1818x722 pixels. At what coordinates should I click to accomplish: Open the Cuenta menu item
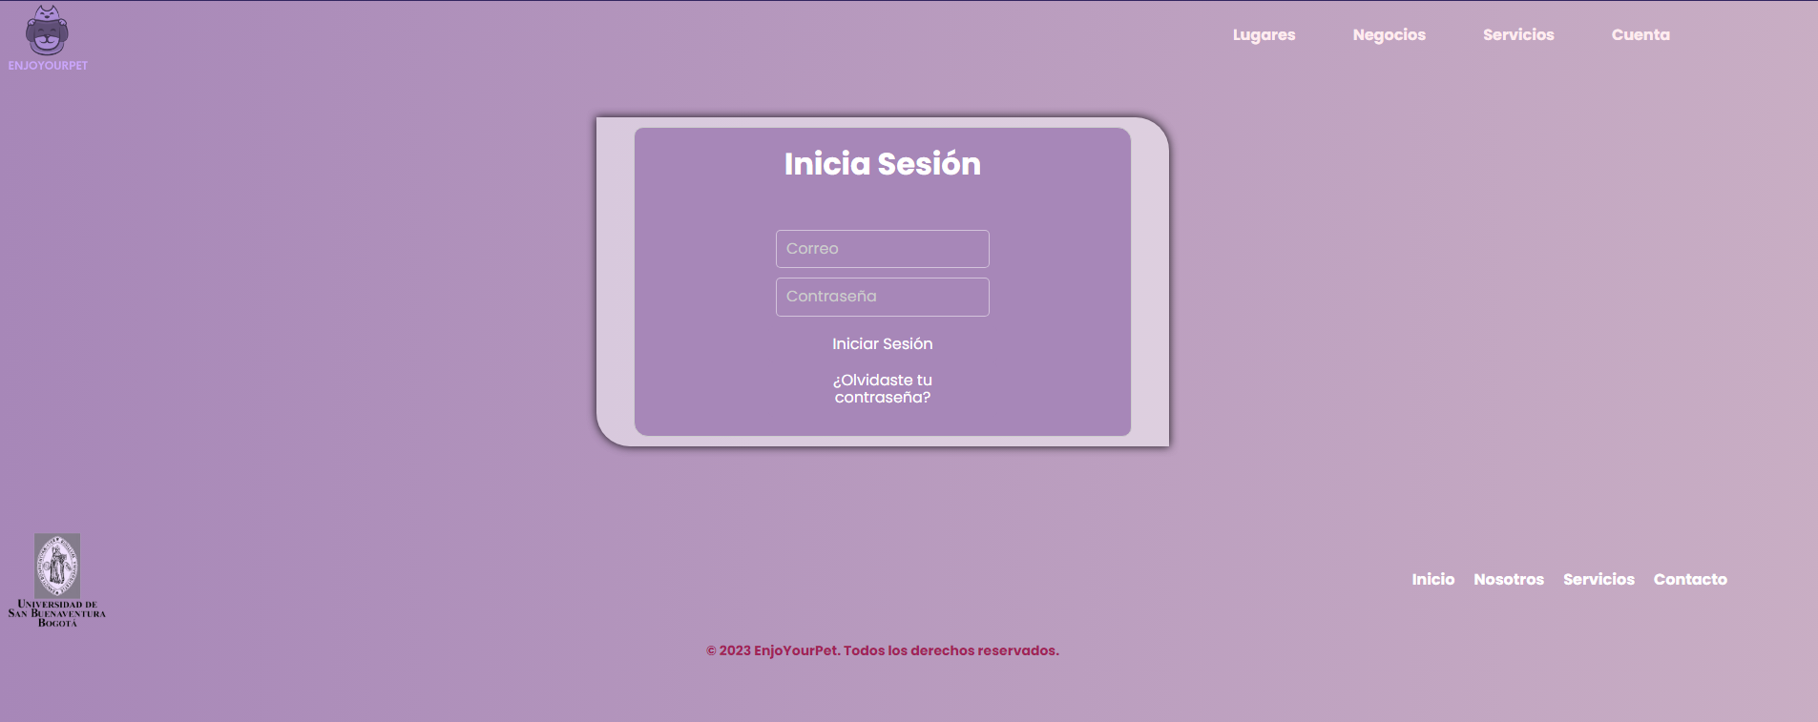(x=1640, y=34)
